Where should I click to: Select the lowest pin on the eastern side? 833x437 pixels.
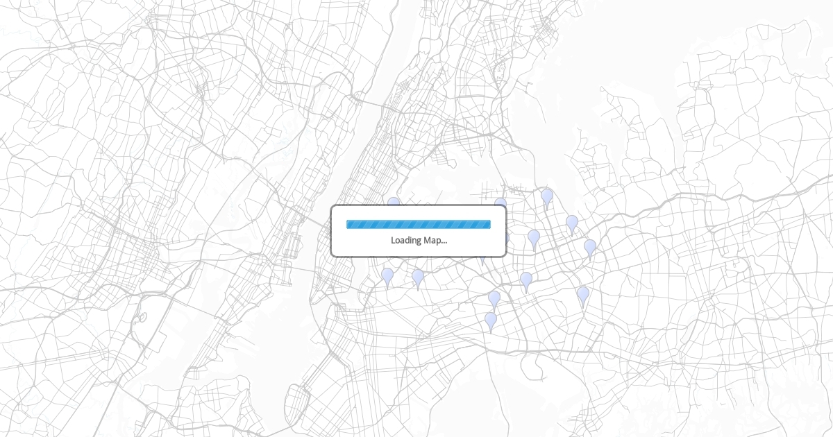pyautogui.click(x=583, y=295)
